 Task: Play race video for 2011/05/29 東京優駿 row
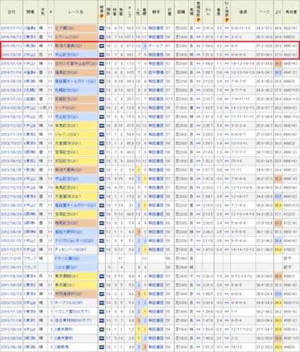point(101,276)
